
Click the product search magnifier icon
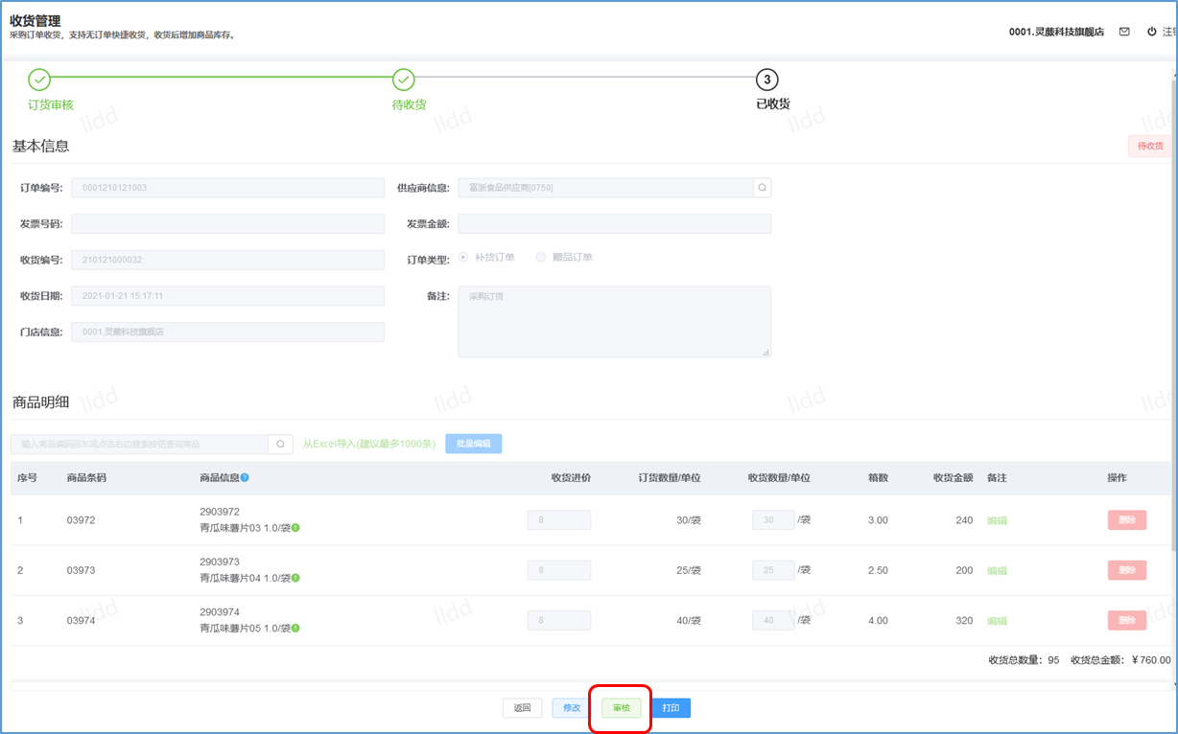click(280, 445)
